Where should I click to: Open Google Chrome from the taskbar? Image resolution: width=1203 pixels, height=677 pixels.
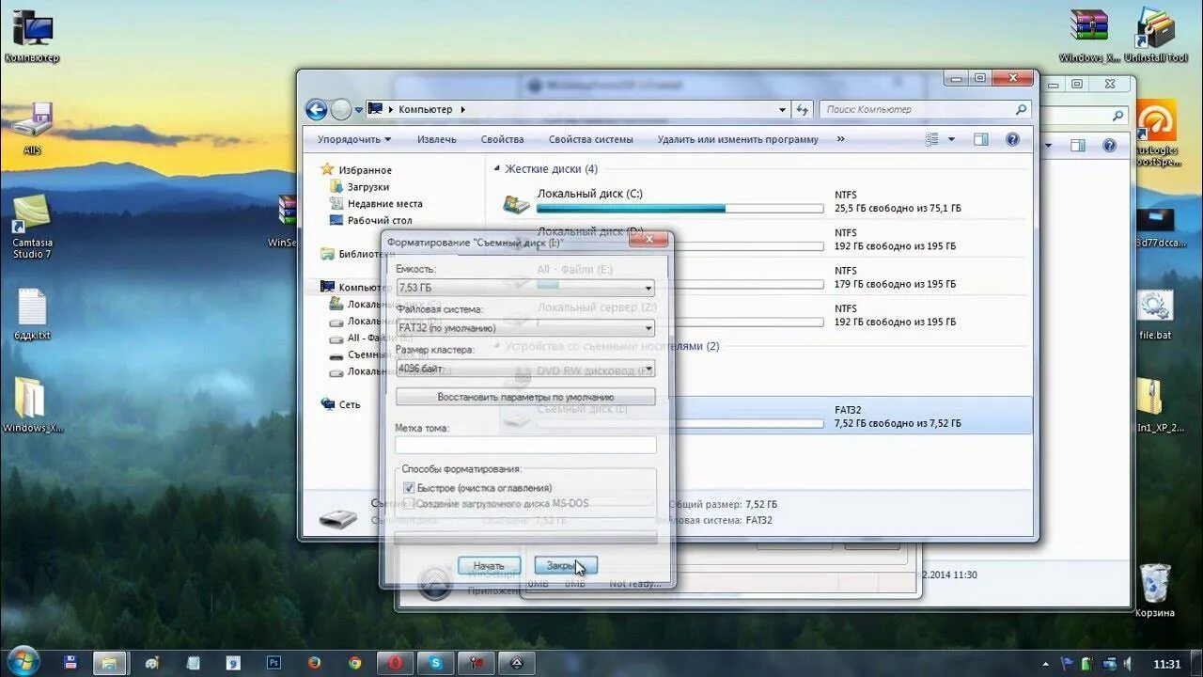[x=354, y=662]
